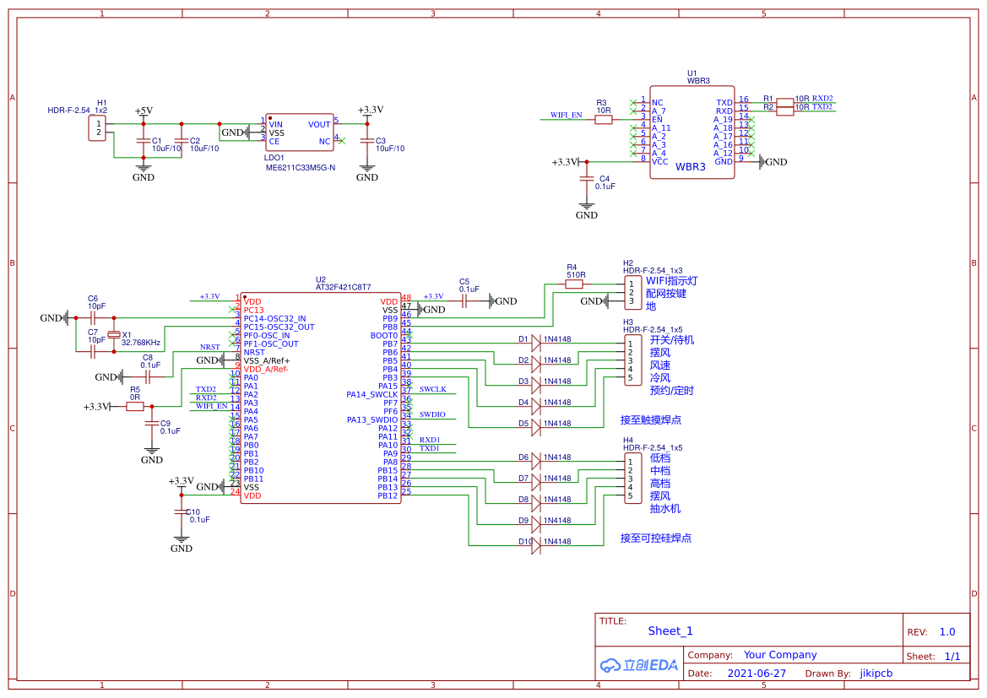Select the H1 two-pin header symbol
Screen dimensions: 987x698
point(98,128)
